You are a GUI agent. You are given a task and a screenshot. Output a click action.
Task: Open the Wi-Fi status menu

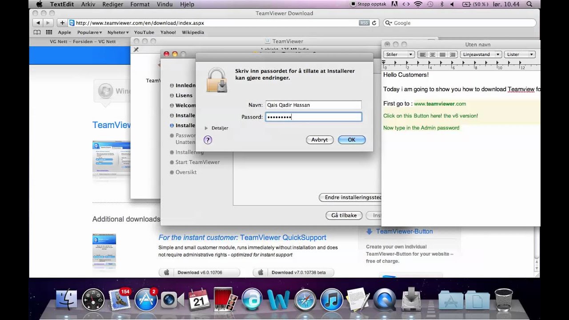[418, 4]
